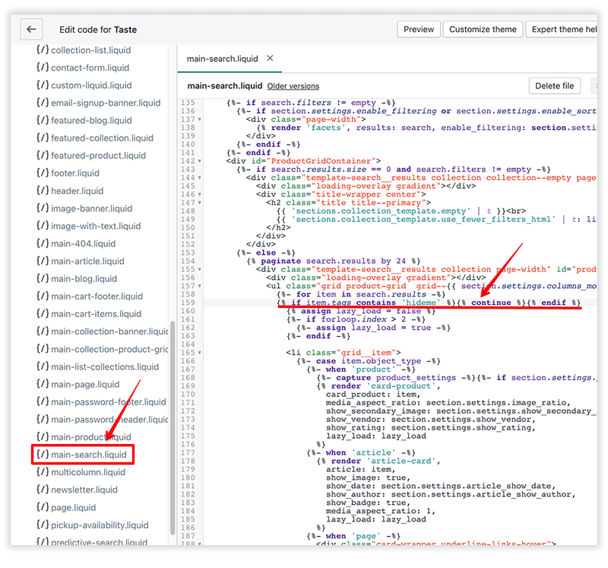Open main-collection-banner.liquid file
This screenshot has height=568, width=608.
click(103, 332)
